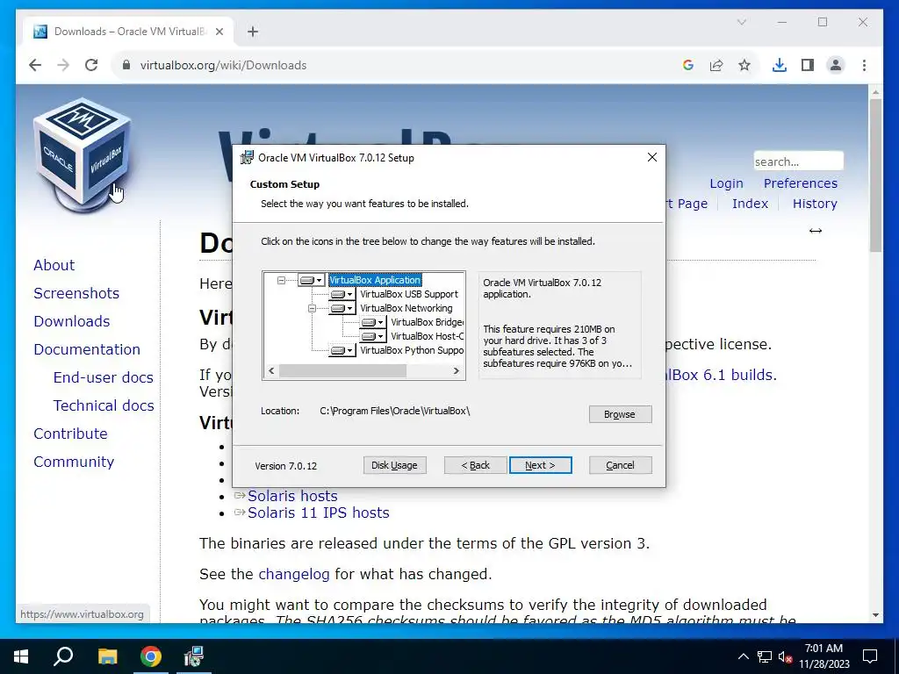Open End-user docs link

coord(104,377)
